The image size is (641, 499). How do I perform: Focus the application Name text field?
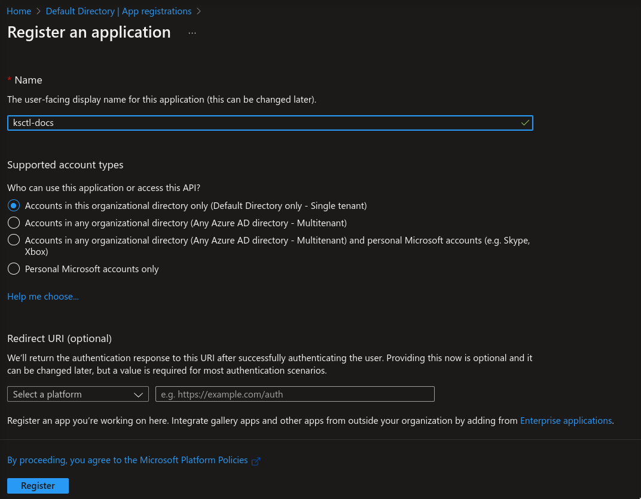point(263,123)
